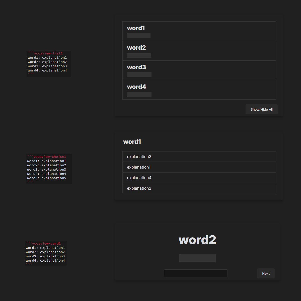Click the large word2 card title
Screen dimensions: 301x301
pos(197,240)
